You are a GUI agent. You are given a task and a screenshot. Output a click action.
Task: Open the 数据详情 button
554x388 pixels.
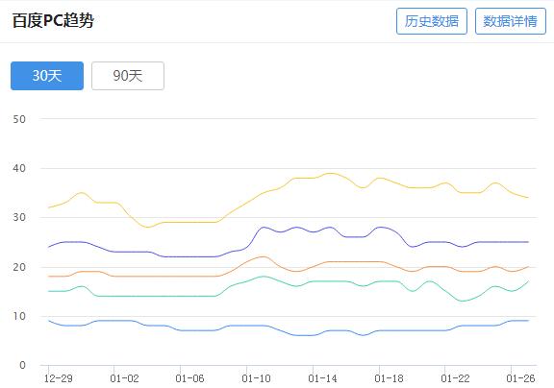coord(510,21)
